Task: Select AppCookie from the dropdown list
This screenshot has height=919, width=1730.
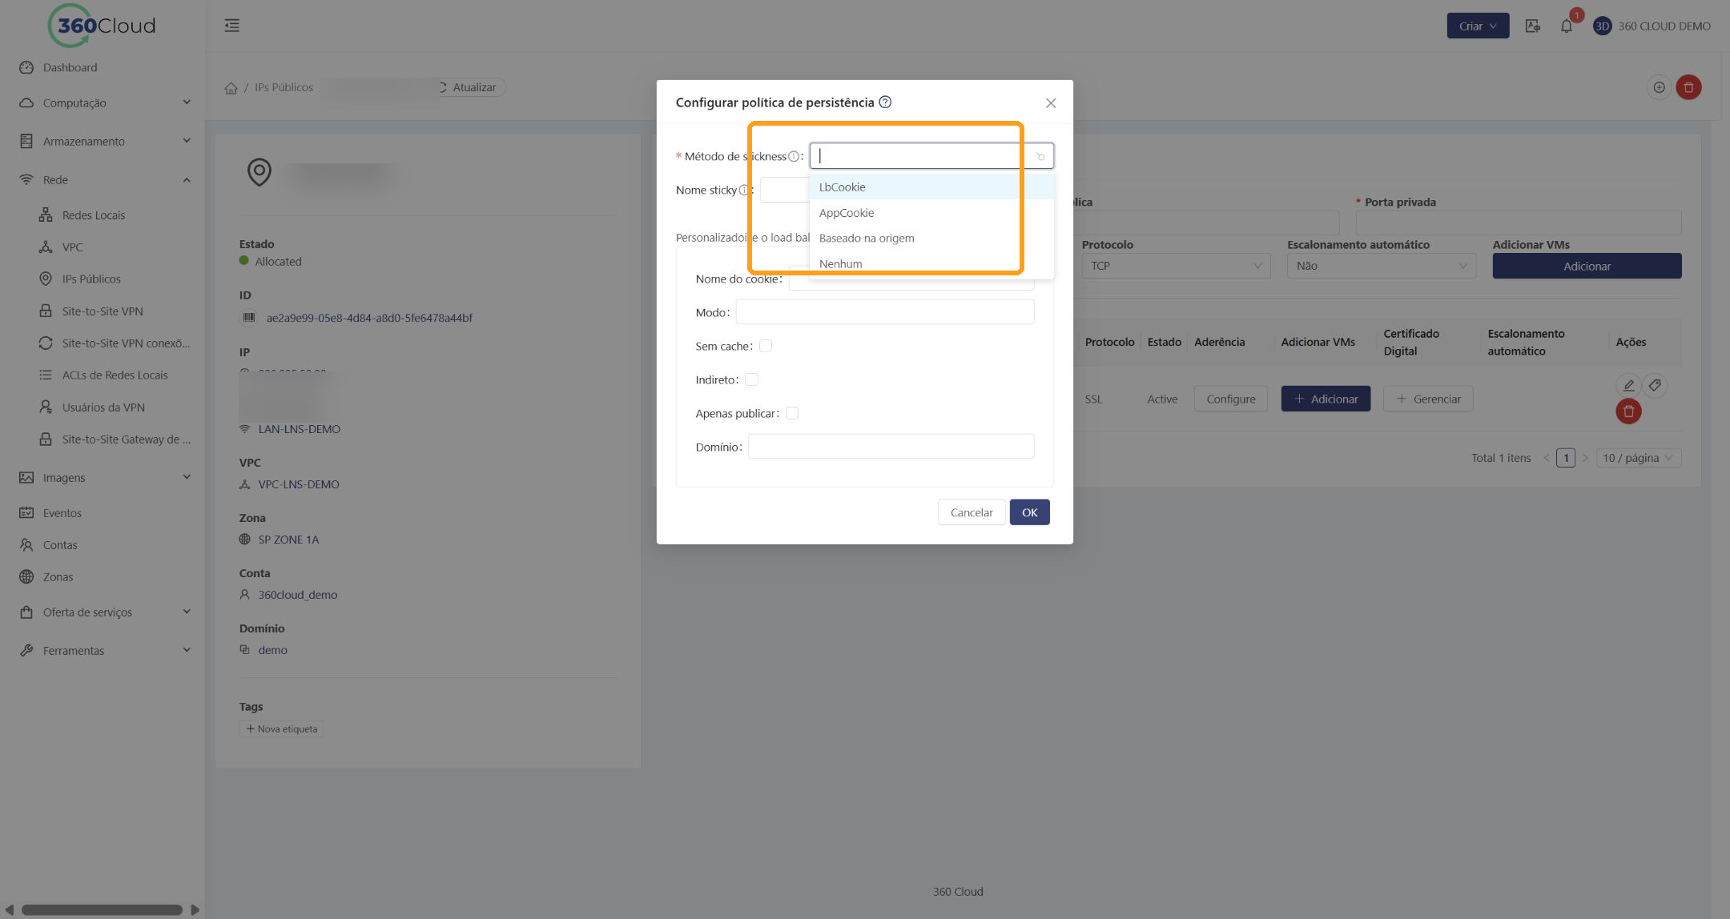Action: point(931,213)
